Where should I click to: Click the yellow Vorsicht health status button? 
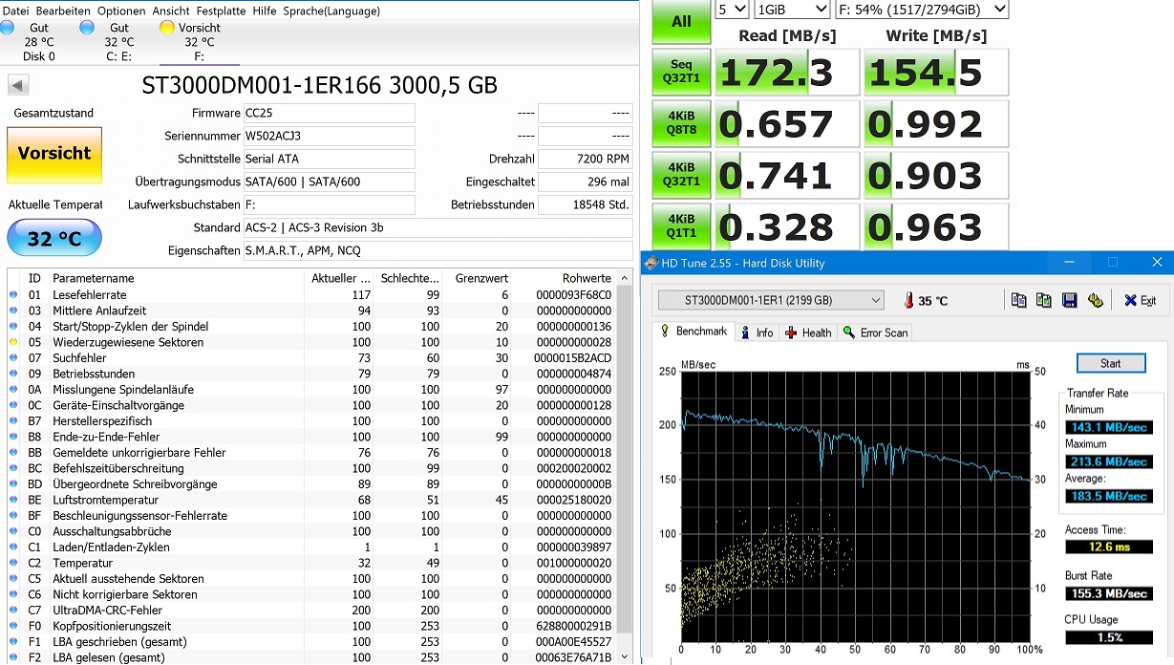(x=54, y=154)
